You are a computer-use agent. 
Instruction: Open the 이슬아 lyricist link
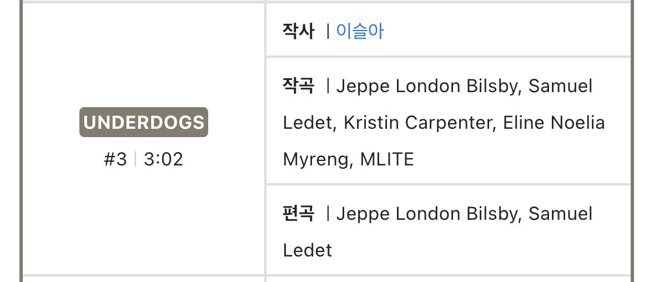tap(360, 31)
